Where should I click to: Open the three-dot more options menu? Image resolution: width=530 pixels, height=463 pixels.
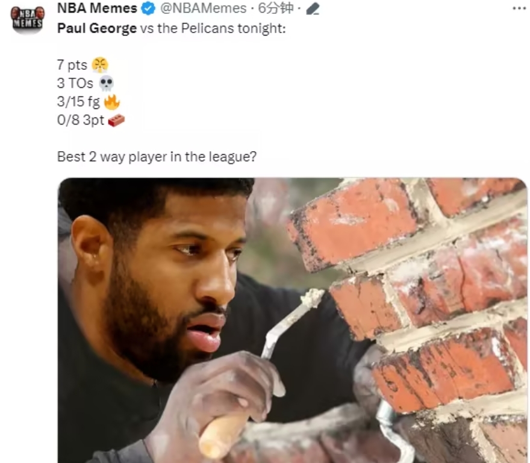click(519, 8)
